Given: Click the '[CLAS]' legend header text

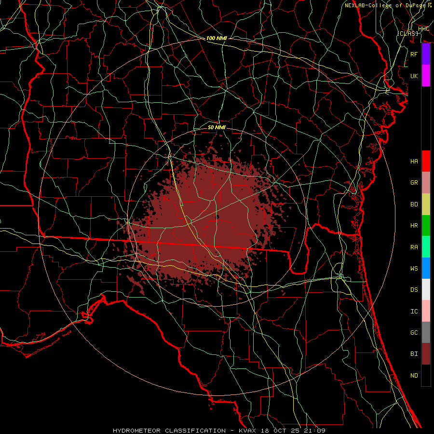Looking at the screenshot, I should click(x=407, y=33).
